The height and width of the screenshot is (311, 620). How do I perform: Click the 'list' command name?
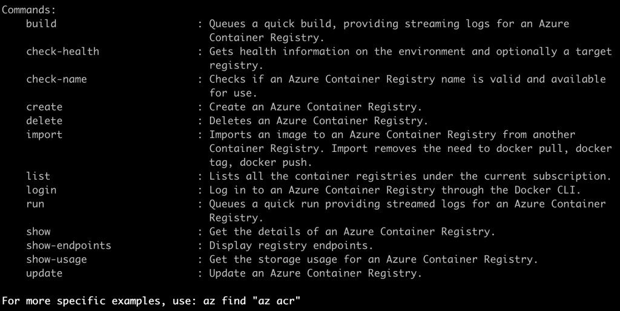pos(38,176)
